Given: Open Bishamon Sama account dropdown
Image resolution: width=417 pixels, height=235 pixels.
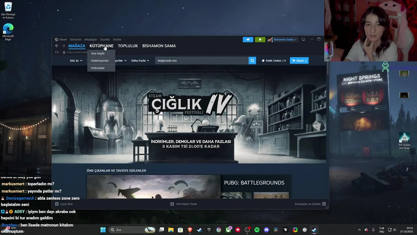Looking at the screenshot, I should click(x=285, y=39).
